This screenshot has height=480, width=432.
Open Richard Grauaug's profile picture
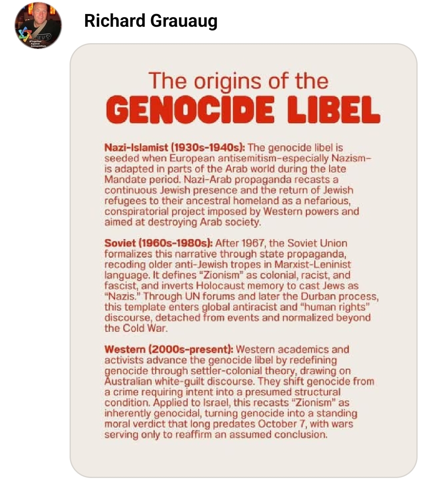[38, 25]
